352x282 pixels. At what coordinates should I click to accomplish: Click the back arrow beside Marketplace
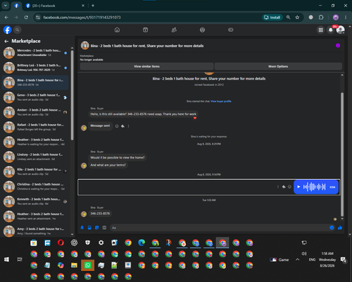coord(6,42)
